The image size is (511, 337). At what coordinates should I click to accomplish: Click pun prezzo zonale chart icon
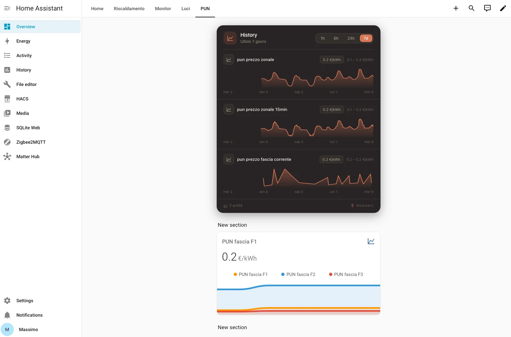tap(229, 60)
